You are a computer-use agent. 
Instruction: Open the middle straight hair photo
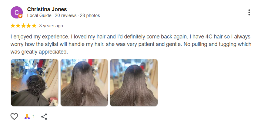point(84,83)
